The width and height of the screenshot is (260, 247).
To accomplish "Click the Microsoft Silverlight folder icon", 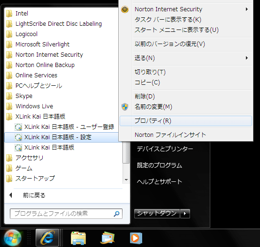I will [x=9, y=45].
